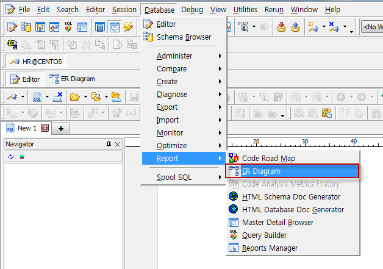Click the yellow lightning bolt toolbar icon

[x=127, y=27]
